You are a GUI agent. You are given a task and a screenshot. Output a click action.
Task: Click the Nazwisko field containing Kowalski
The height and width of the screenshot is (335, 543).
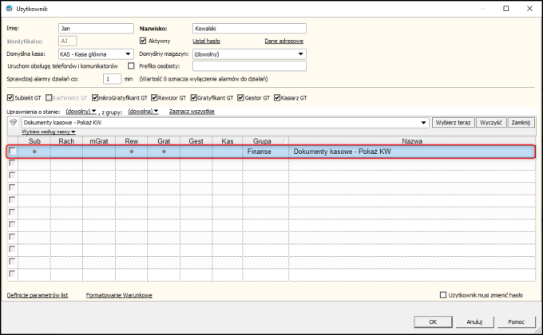(249, 29)
